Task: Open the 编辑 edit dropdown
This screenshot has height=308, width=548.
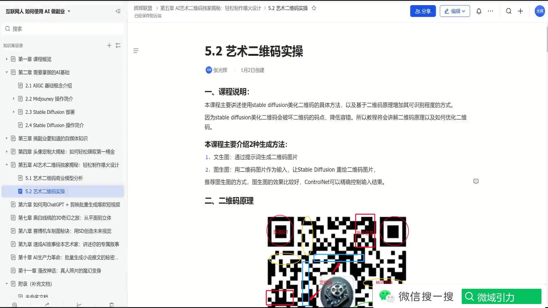Action: pyautogui.click(x=455, y=11)
